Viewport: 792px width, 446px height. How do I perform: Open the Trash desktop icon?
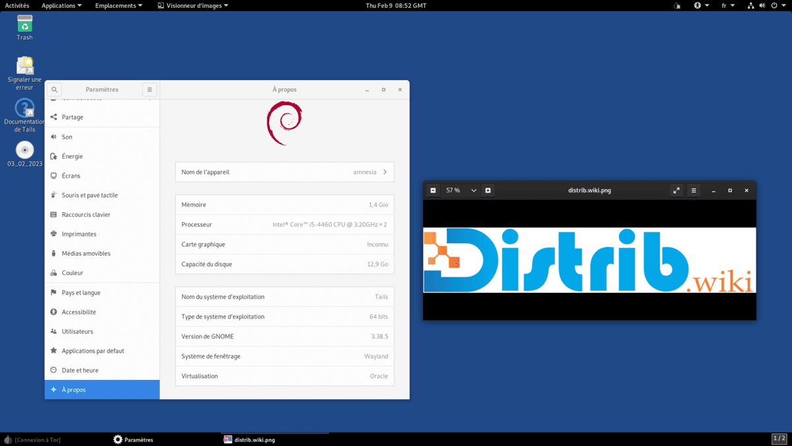tap(24, 26)
